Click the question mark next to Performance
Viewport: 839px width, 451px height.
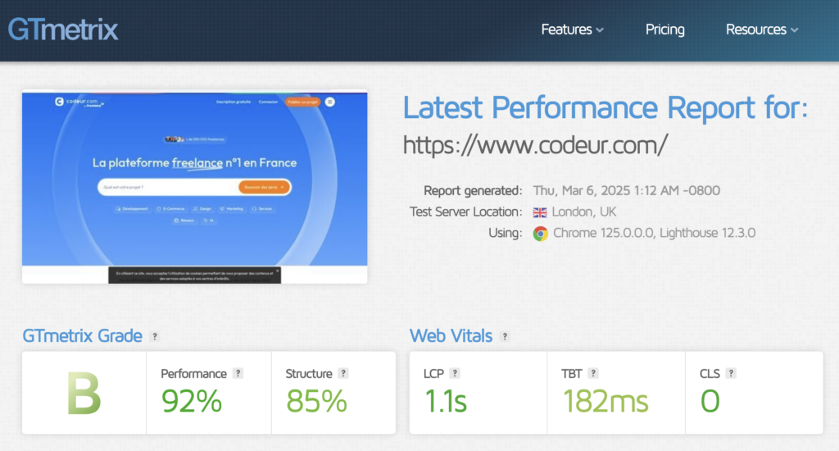tap(238, 373)
